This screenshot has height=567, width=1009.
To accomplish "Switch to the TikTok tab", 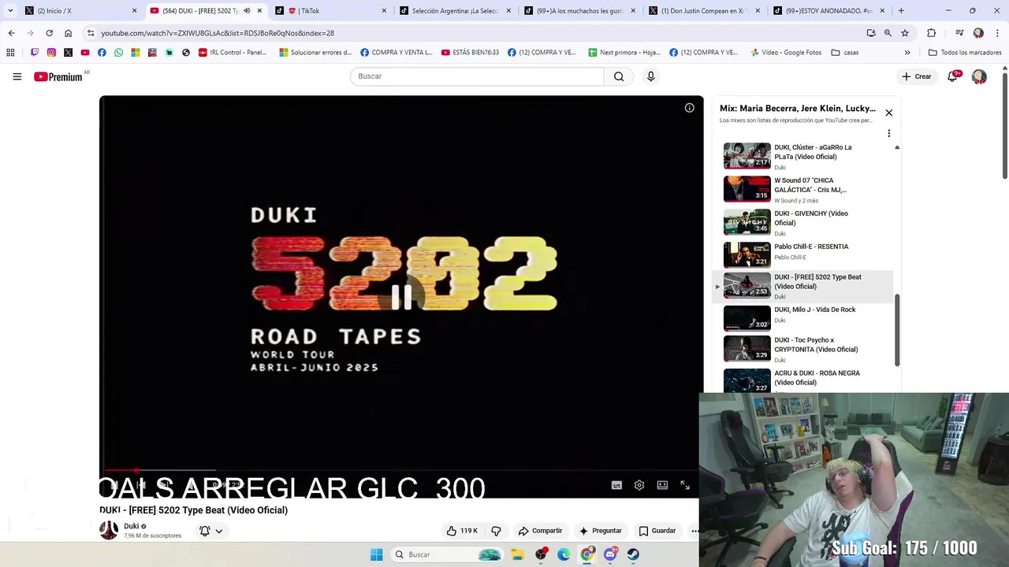I will (x=331, y=11).
